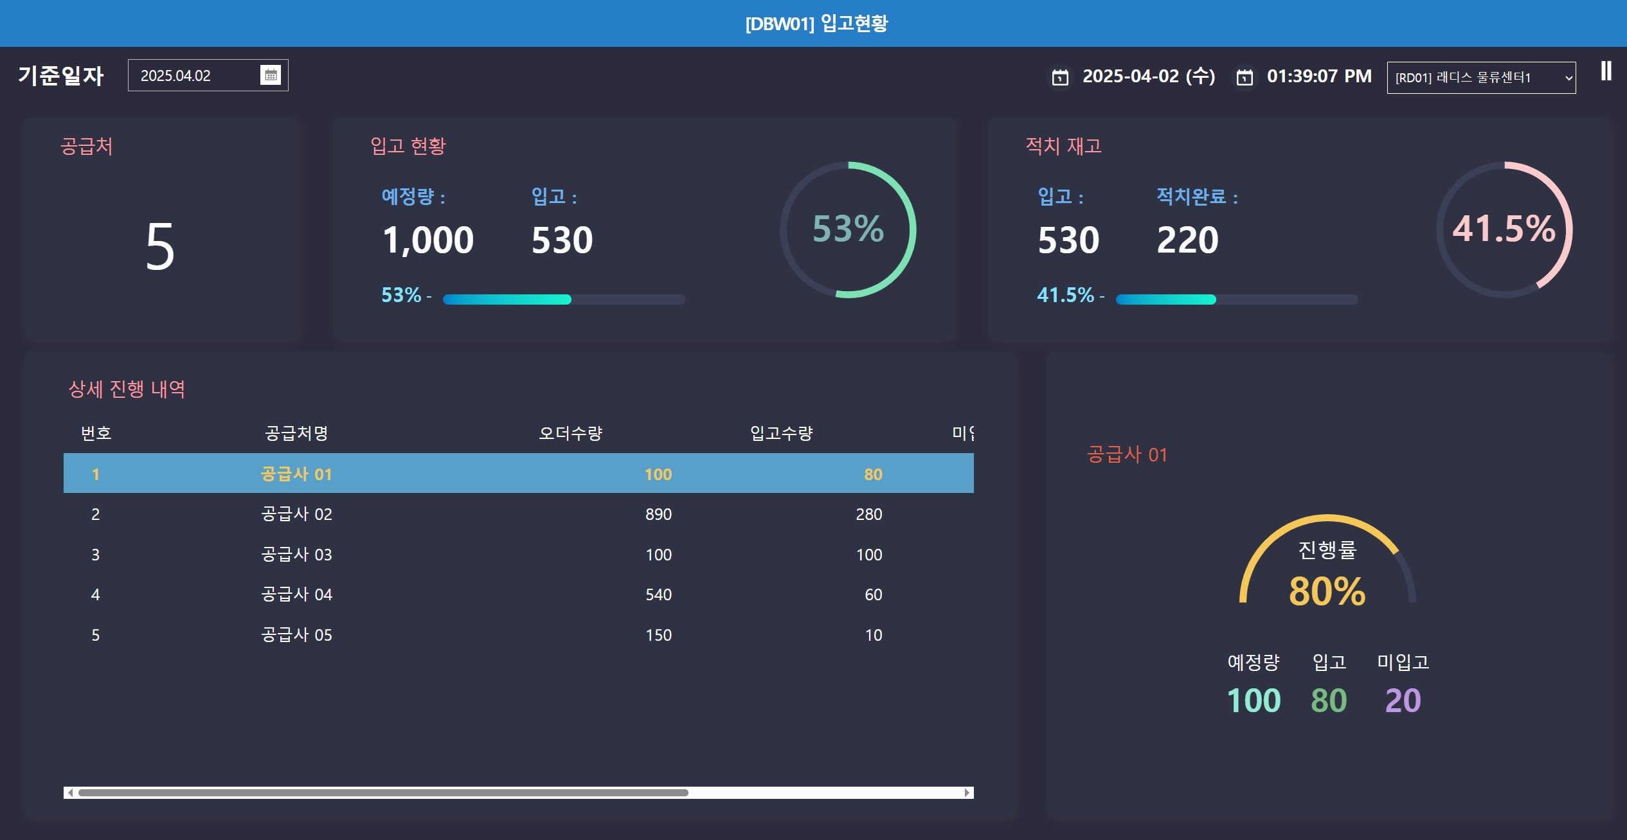The width and height of the screenshot is (1627, 840).
Task: Click order quantity 150 cell
Action: 658,635
